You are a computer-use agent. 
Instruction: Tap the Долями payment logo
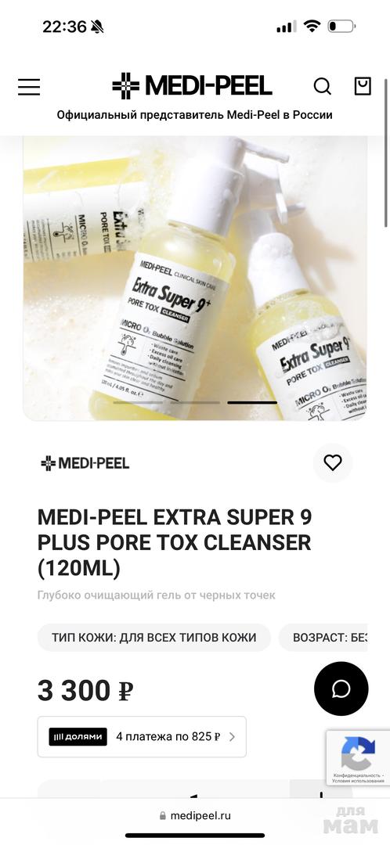(78, 737)
